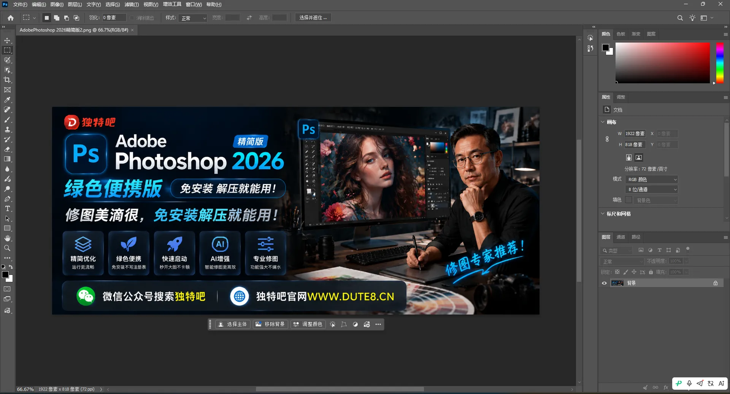The height and width of the screenshot is (394, 730).
Task: Select the Eyedropper tool
Action: 7,100
